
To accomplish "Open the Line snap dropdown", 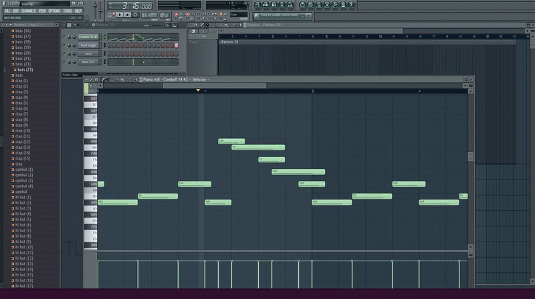I will (239, 15).
